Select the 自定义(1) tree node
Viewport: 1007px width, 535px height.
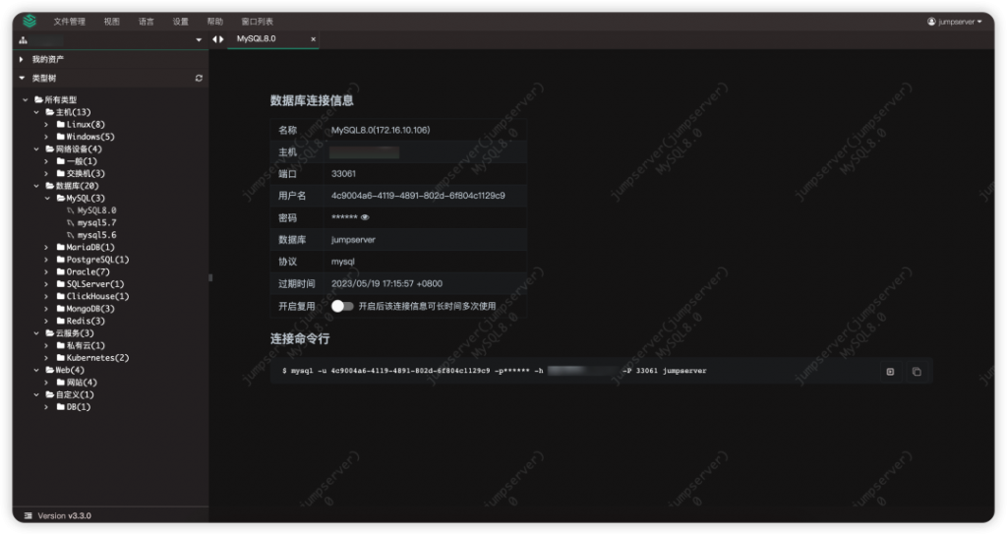click(75, 394)
